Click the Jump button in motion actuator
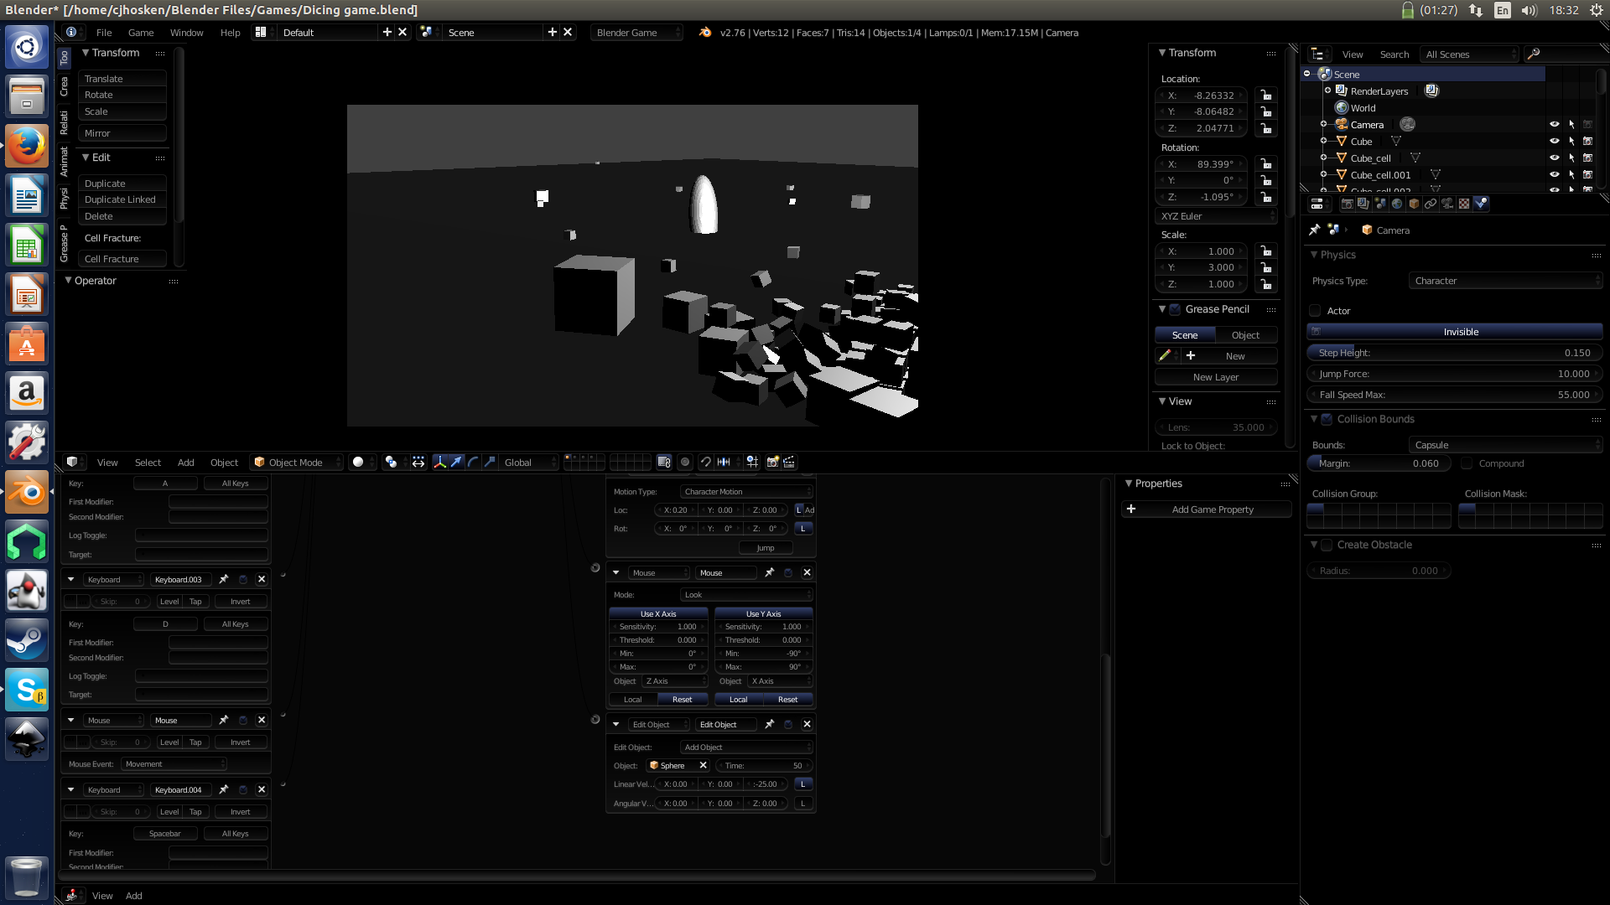Image resolution: width=1610 pixels, height=905 pixels. pos(766,548)
